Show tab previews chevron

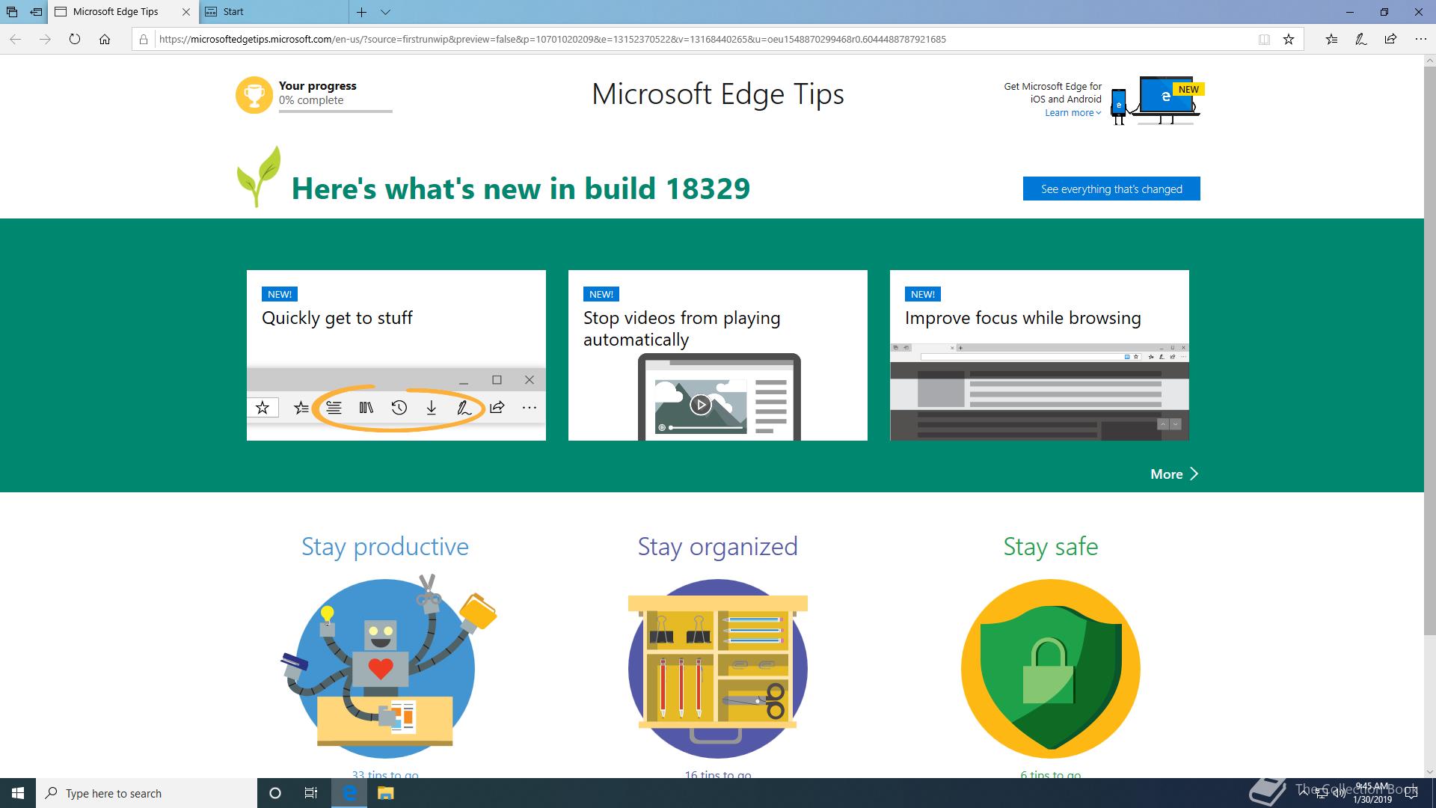(x=385, y=12)
